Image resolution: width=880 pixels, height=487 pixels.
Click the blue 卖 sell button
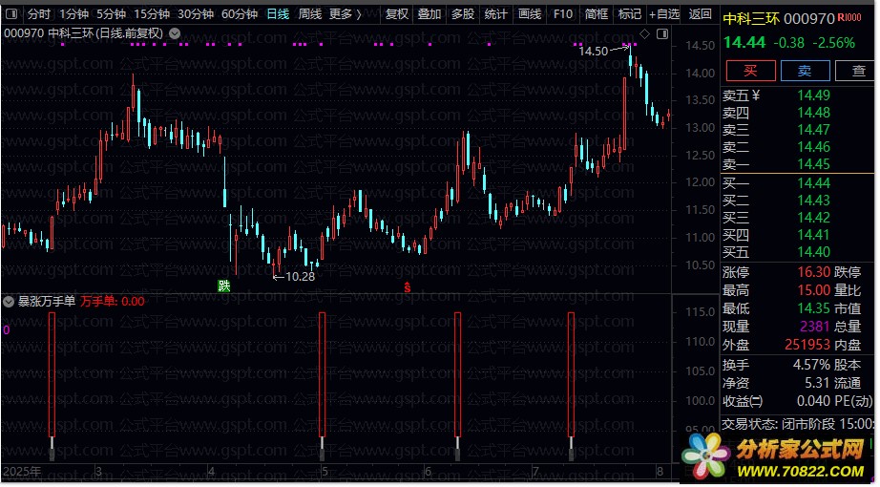805,71
